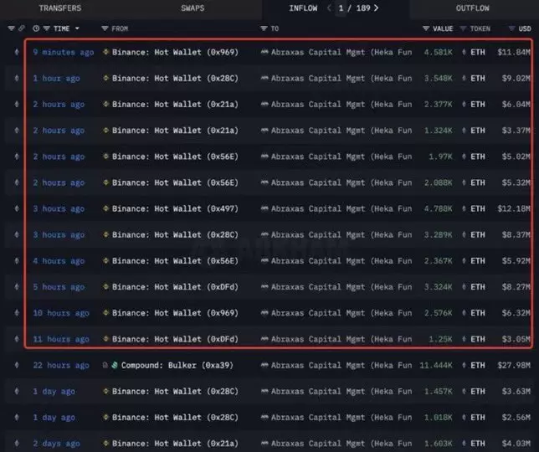The height and width of the screenshot is (452, 539).
Task: Open Binance: Hot Wallet (0x56E) on 1.97K row
Action: [175, 157]
